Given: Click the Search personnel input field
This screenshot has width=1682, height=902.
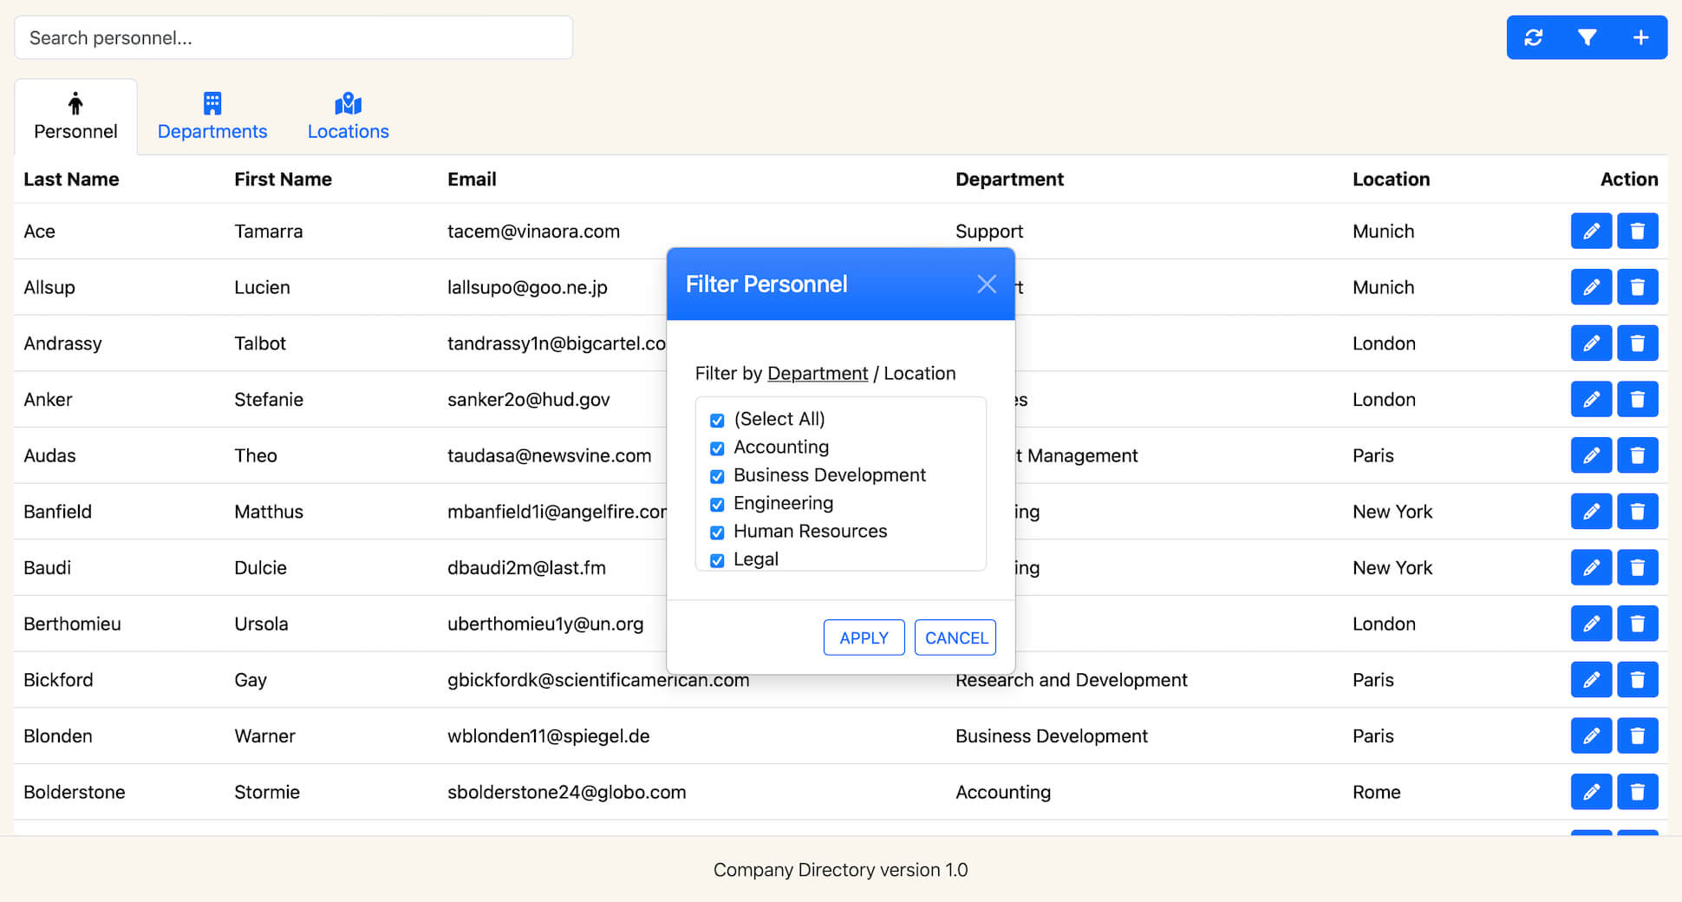Looking at the screenshot, I should (x=293, y=37).
